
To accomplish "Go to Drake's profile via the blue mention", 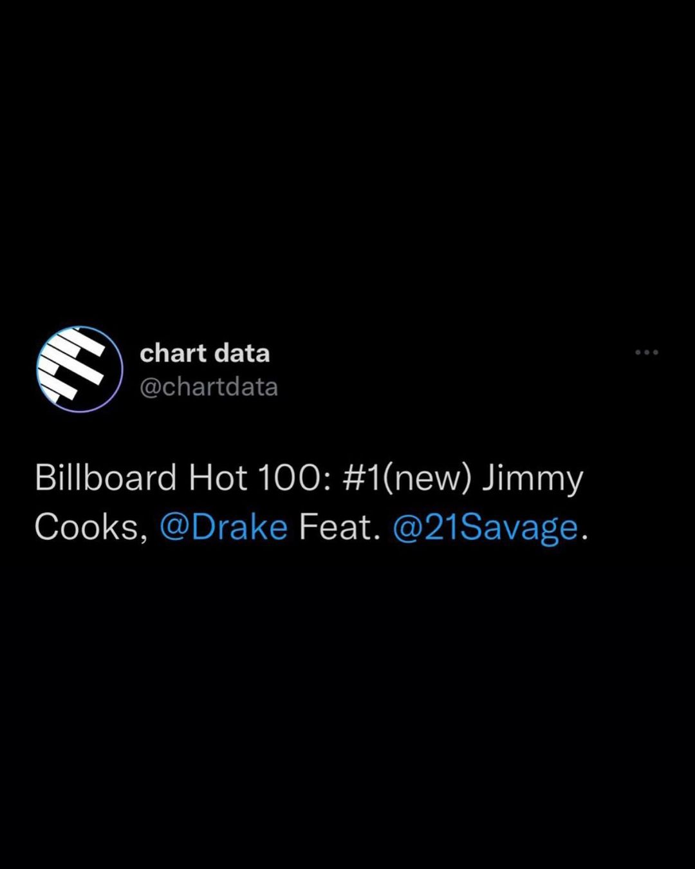I will tap(223, 528).
